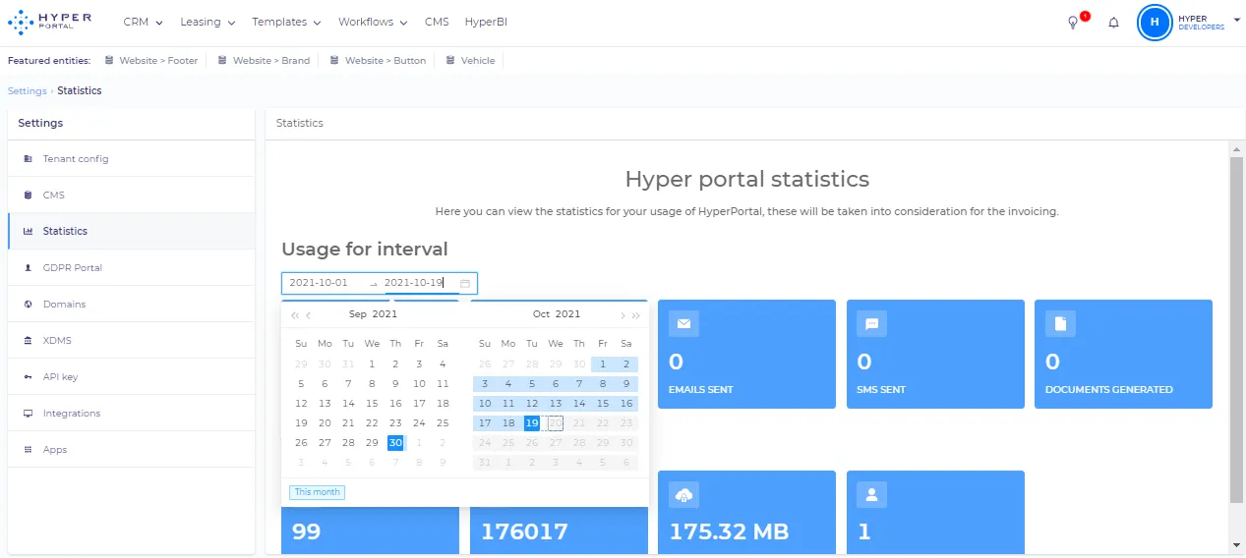Screen dimensions: 1246x558
Task: Click the cloud upload icon on 175.32 MB card
Action: [x=683, y=494]
